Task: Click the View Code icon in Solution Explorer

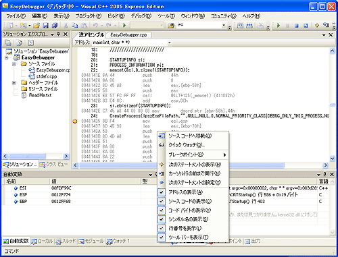Action: 30,42
